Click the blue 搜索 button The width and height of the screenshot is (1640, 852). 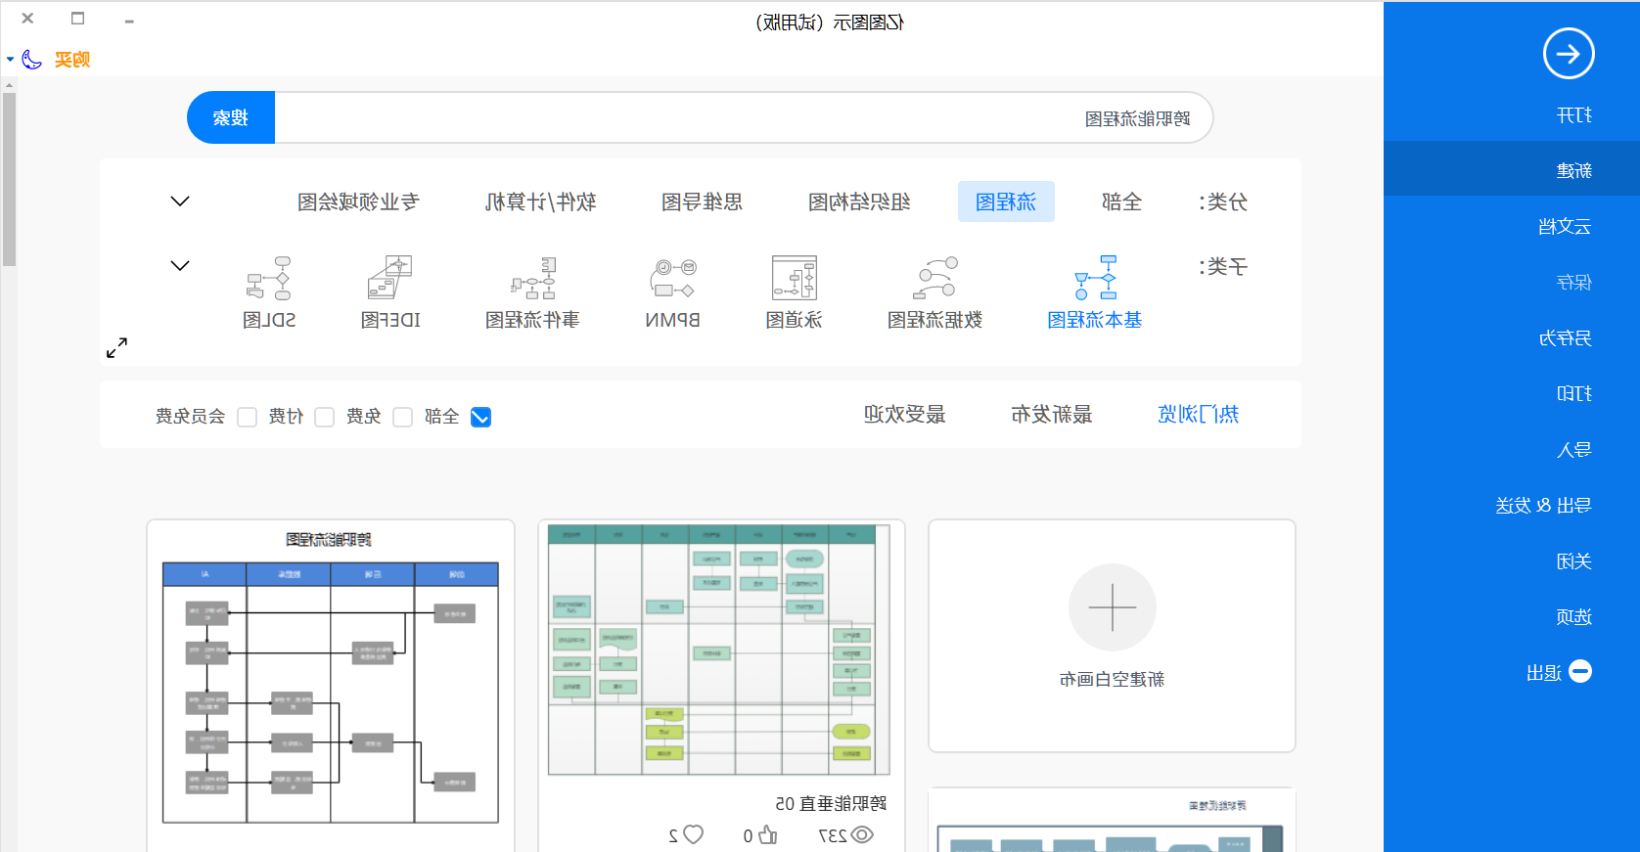tap(231, 117)
